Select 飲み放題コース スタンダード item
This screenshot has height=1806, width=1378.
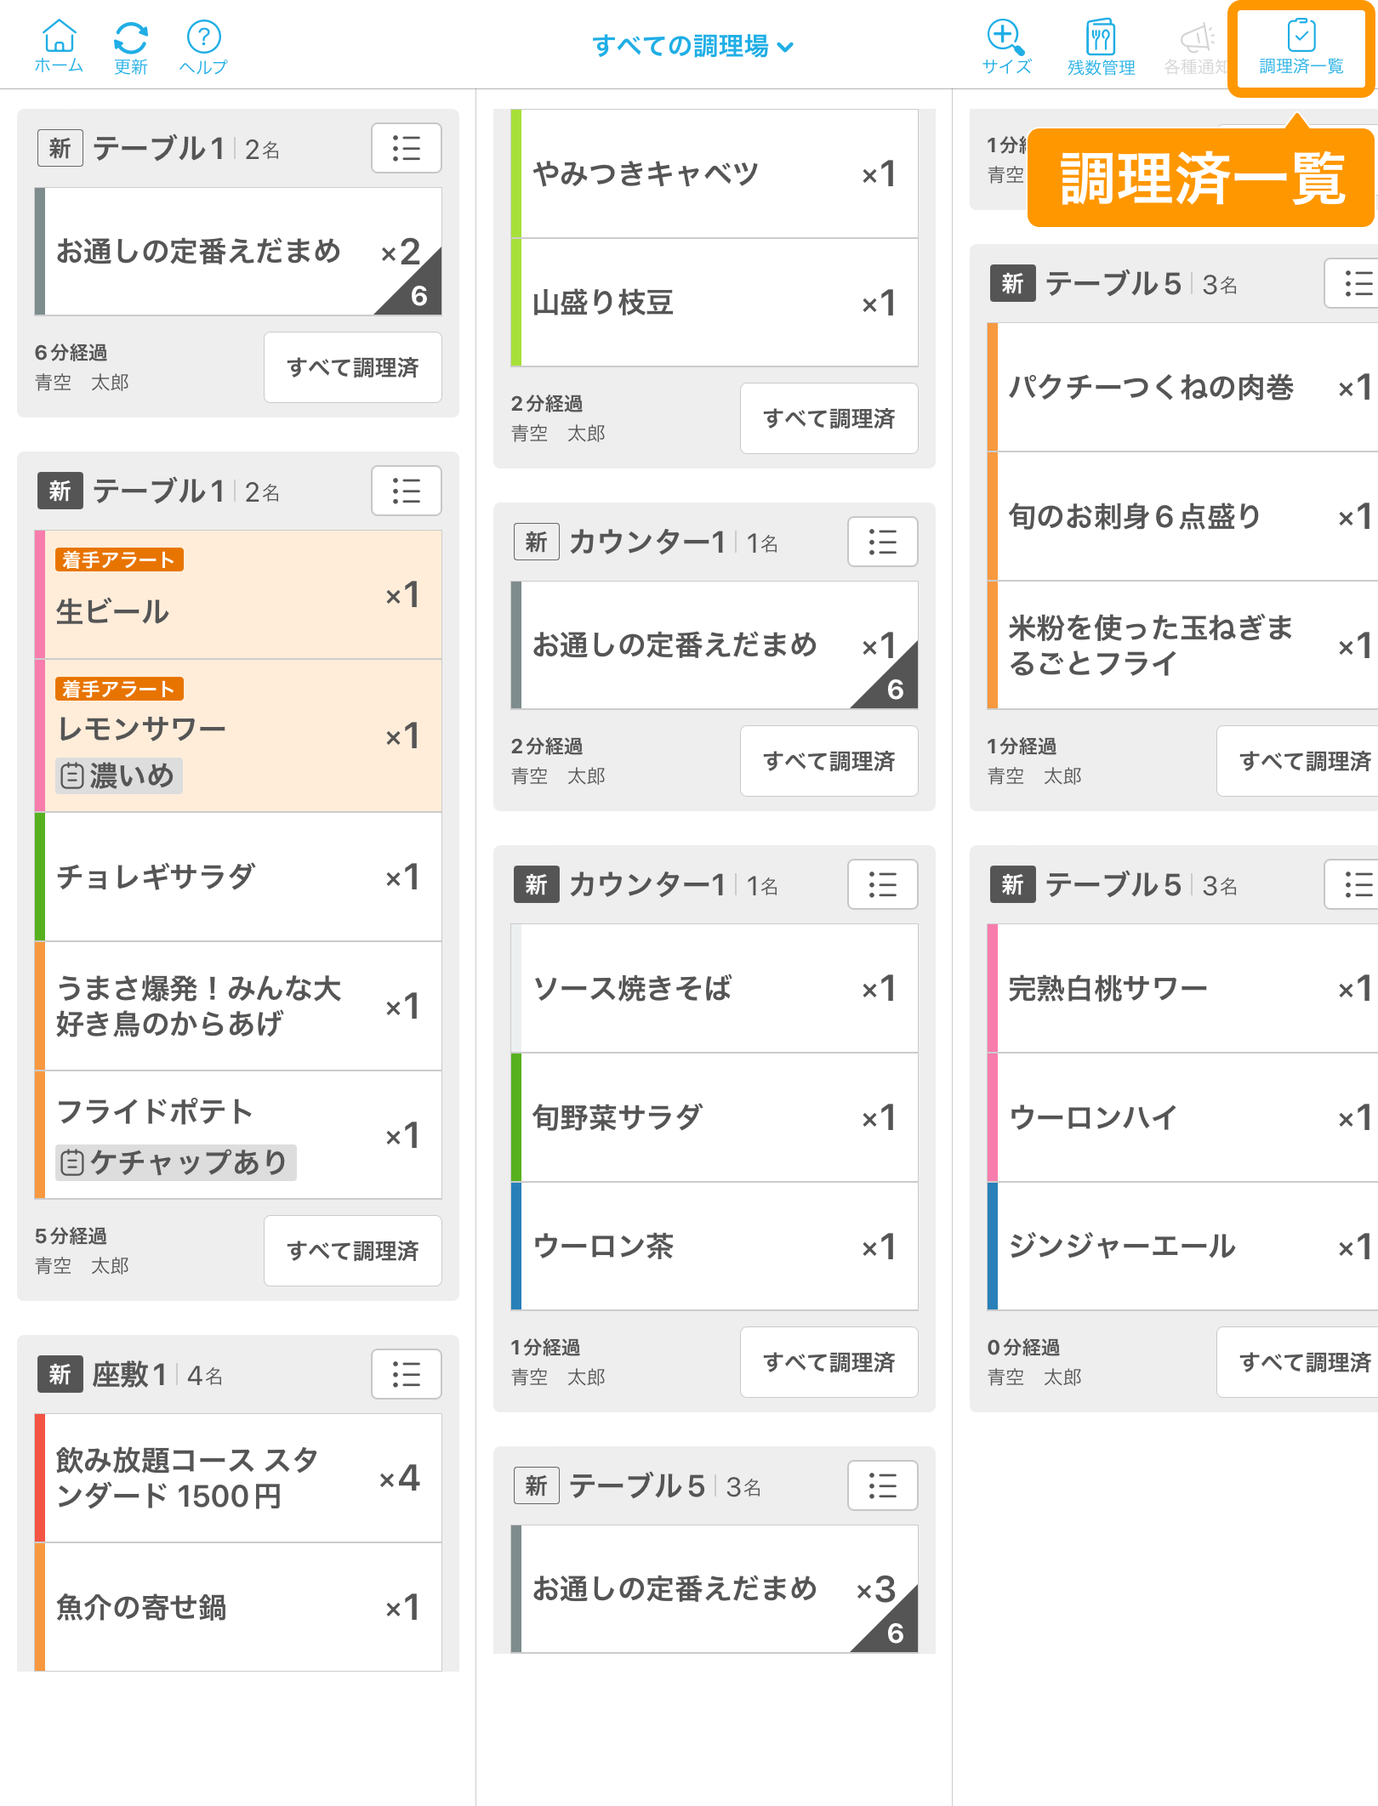click(x=238, y=1478)
